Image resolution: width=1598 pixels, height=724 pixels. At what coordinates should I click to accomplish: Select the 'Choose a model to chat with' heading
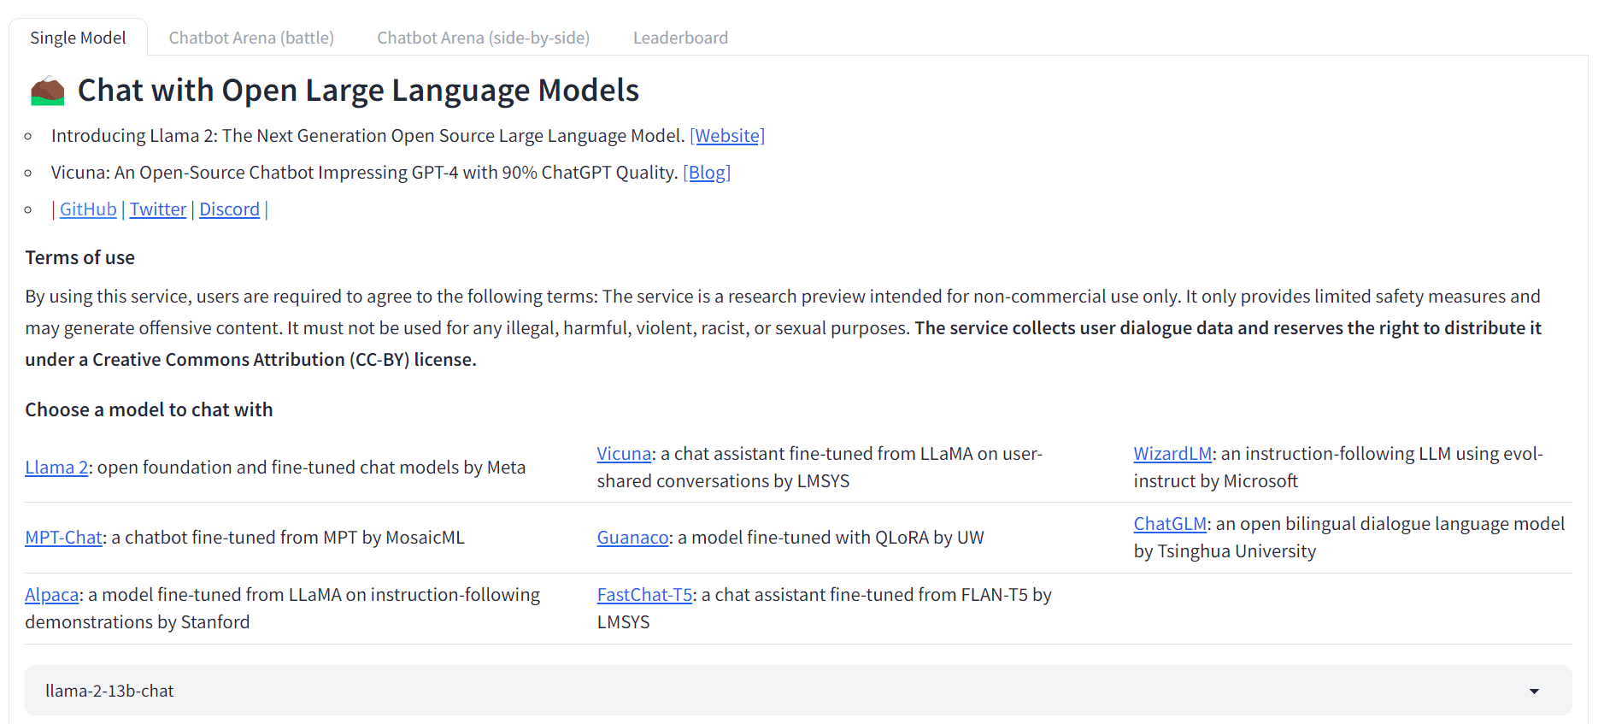tap(149, 410)
